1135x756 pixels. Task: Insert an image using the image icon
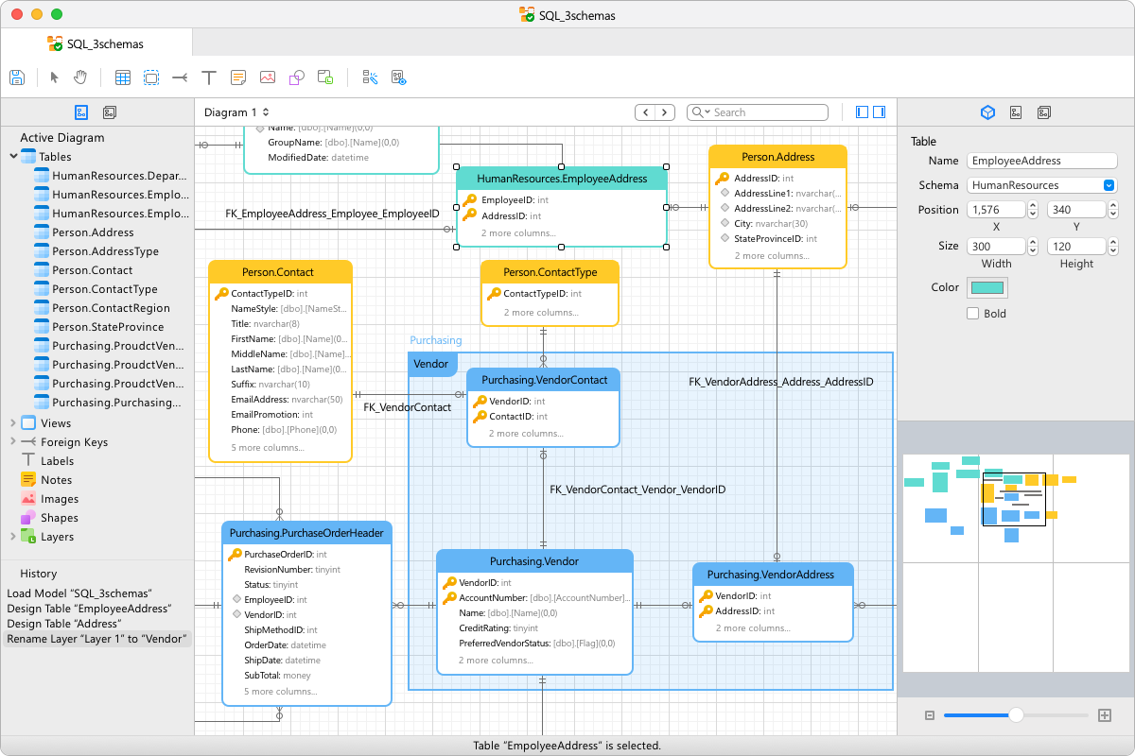(268, 77)
